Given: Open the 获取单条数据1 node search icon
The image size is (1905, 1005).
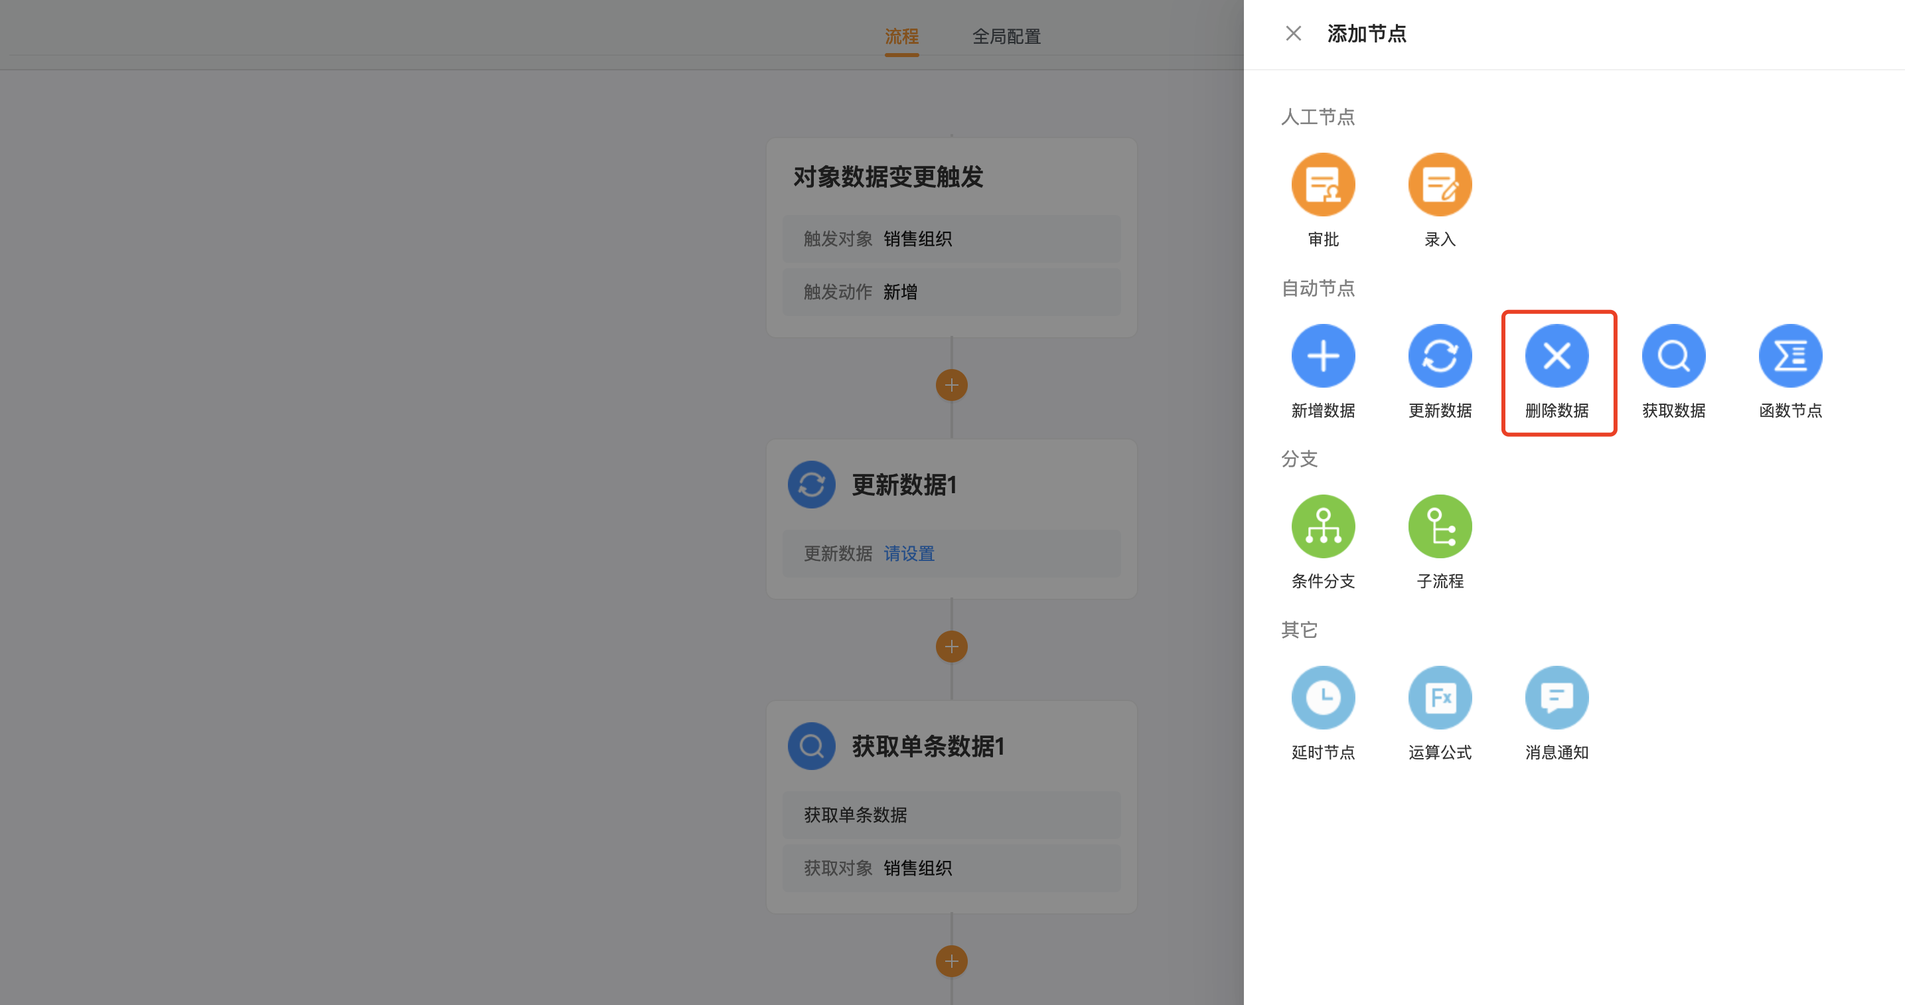Looking at the screenshot, I should (811, 746).
